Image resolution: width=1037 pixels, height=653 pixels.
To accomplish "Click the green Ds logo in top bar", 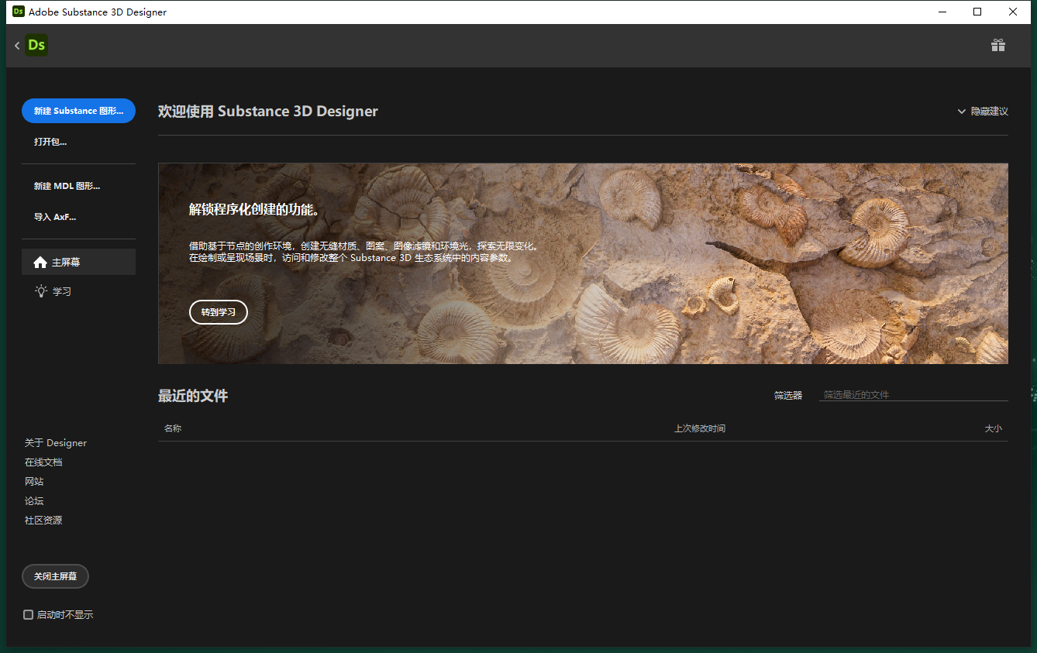I will coord(36,45).
